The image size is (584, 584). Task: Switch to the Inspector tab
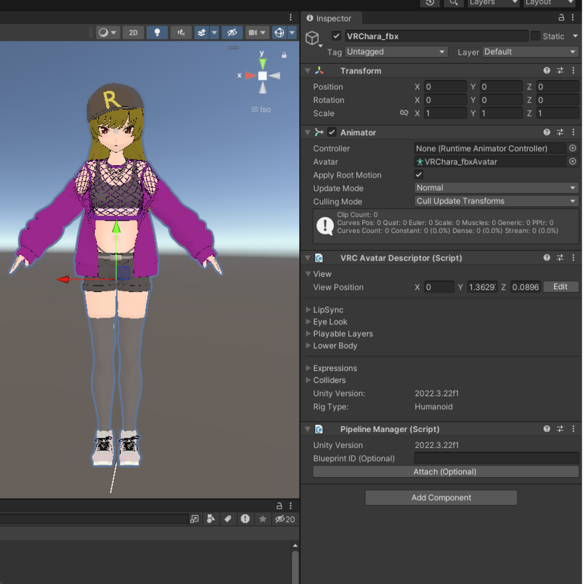point(331,18)
